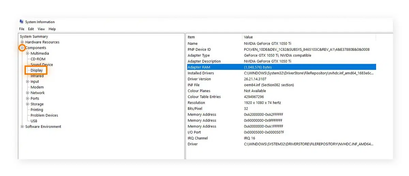
Task: Select the highlighted Adapter RAM row
Action: click(x=282, y=67)
